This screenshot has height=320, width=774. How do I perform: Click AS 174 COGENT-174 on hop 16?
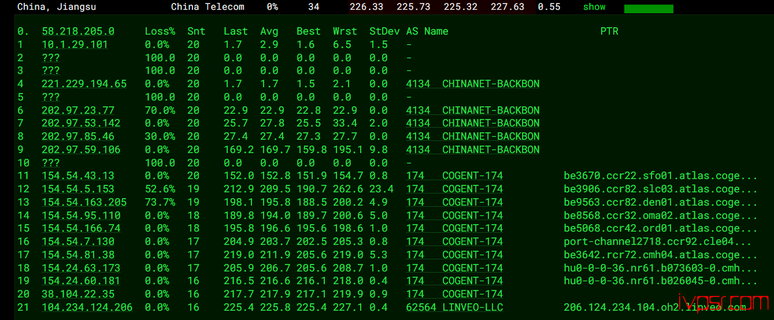[454, 241]
